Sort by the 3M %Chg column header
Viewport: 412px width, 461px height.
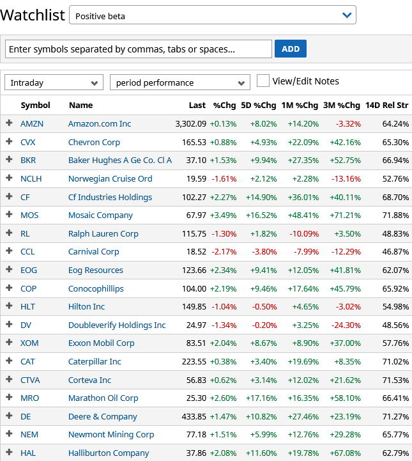[x=342, y=105]
